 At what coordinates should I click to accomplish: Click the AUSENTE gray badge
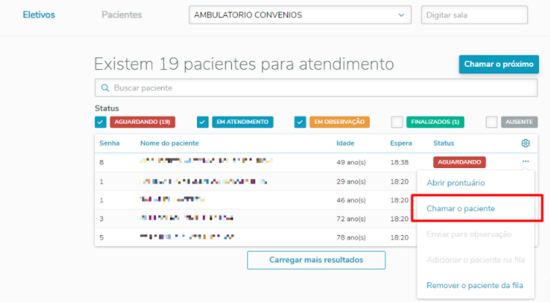(x=519, y=122)
